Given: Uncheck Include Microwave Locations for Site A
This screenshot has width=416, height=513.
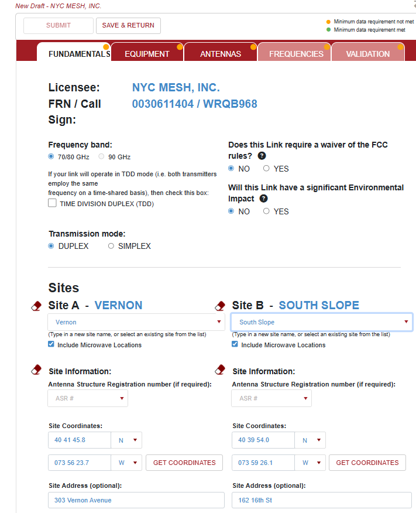Looking at the screenshot, I should click(52, 344).
